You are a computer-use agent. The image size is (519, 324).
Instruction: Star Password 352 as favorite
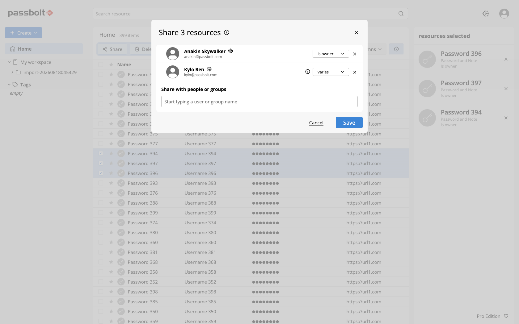point(111,282)
